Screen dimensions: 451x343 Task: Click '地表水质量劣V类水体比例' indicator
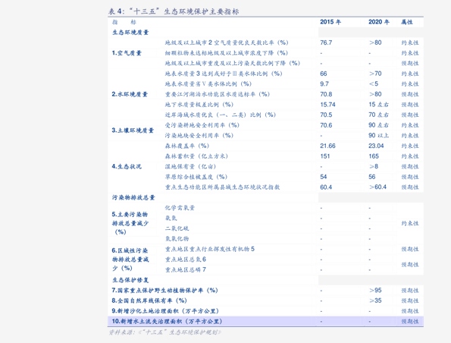coord(208,83)
